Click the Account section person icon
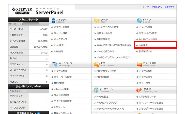The image size is (185, 114). (53, 21)
